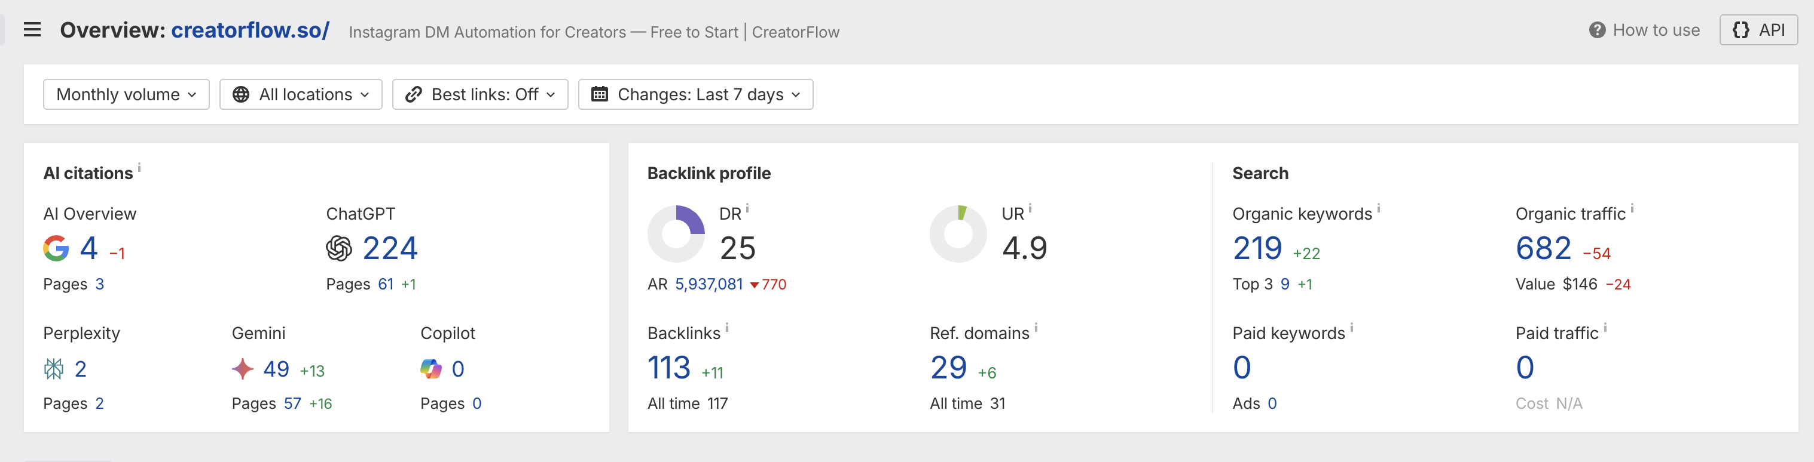Open the hamburger navigation menu
The width and height of the screenshot is (1814, 462).
(32, 29)
